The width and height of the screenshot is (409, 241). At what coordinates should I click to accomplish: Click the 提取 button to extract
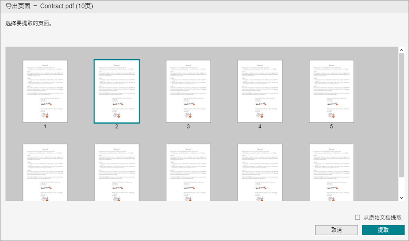click(383, 230)
